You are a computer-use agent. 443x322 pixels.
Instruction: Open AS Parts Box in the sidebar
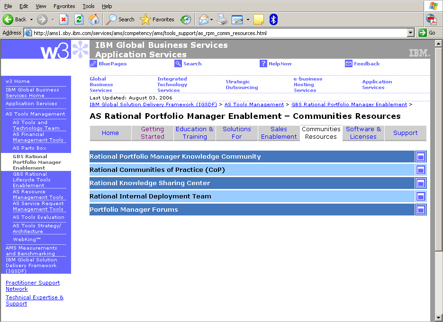(29, 148)
